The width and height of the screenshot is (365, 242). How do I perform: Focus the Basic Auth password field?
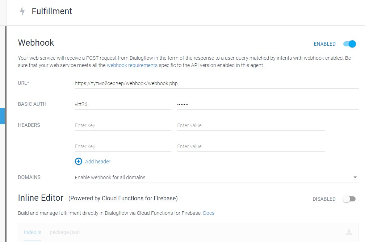coord(267,104)
